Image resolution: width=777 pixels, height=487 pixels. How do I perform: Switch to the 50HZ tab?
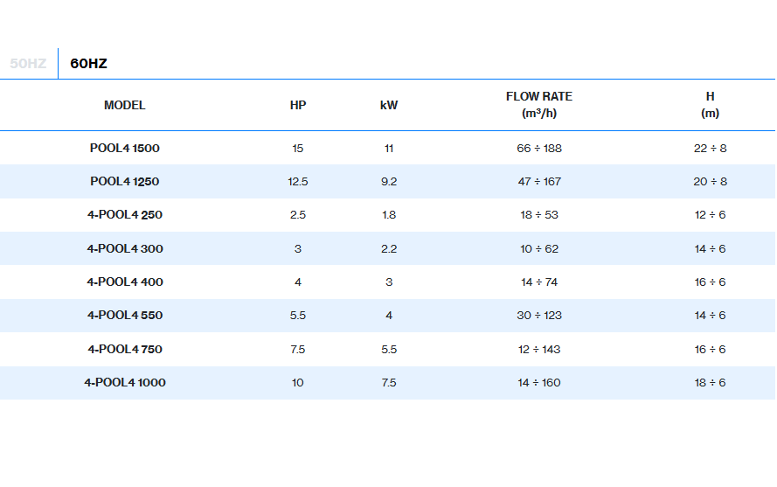[x=28, y=64]
